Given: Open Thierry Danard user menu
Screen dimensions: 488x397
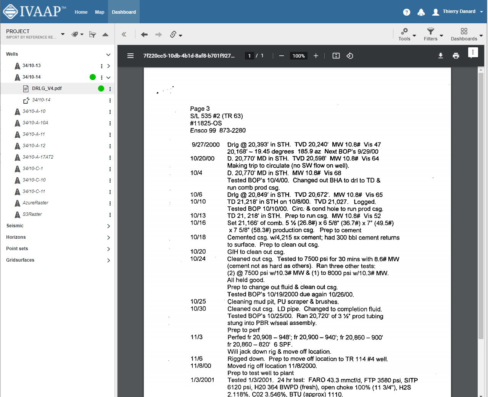Looking at the screenshot, I should coord(458,12).
